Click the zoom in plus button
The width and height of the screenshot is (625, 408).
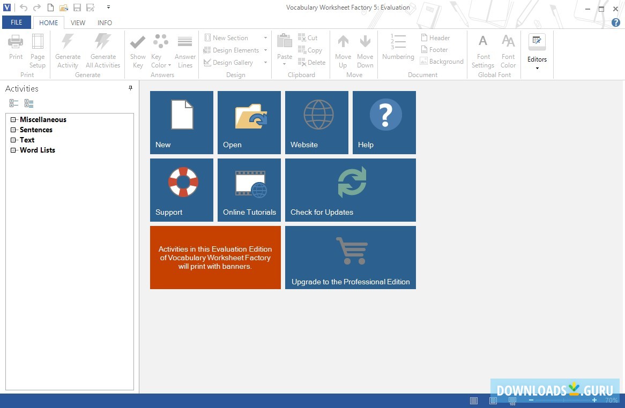pyautogui.click(x=594, y=400)
